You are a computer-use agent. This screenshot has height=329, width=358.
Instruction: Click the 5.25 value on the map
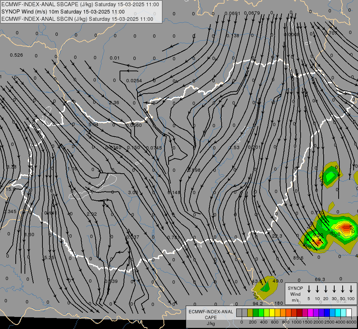(49, 258)
